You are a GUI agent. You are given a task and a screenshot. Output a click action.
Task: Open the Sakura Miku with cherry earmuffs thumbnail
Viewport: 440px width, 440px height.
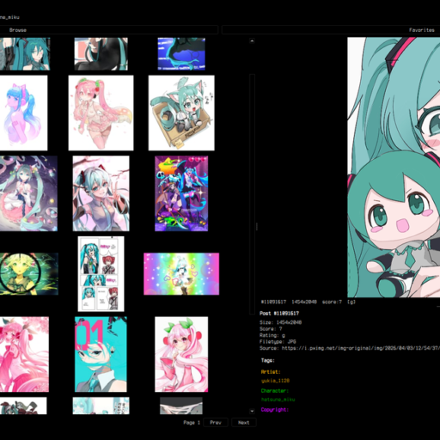point(181,354)
